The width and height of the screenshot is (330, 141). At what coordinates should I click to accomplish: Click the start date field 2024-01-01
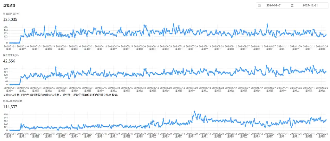coord(274,5)
